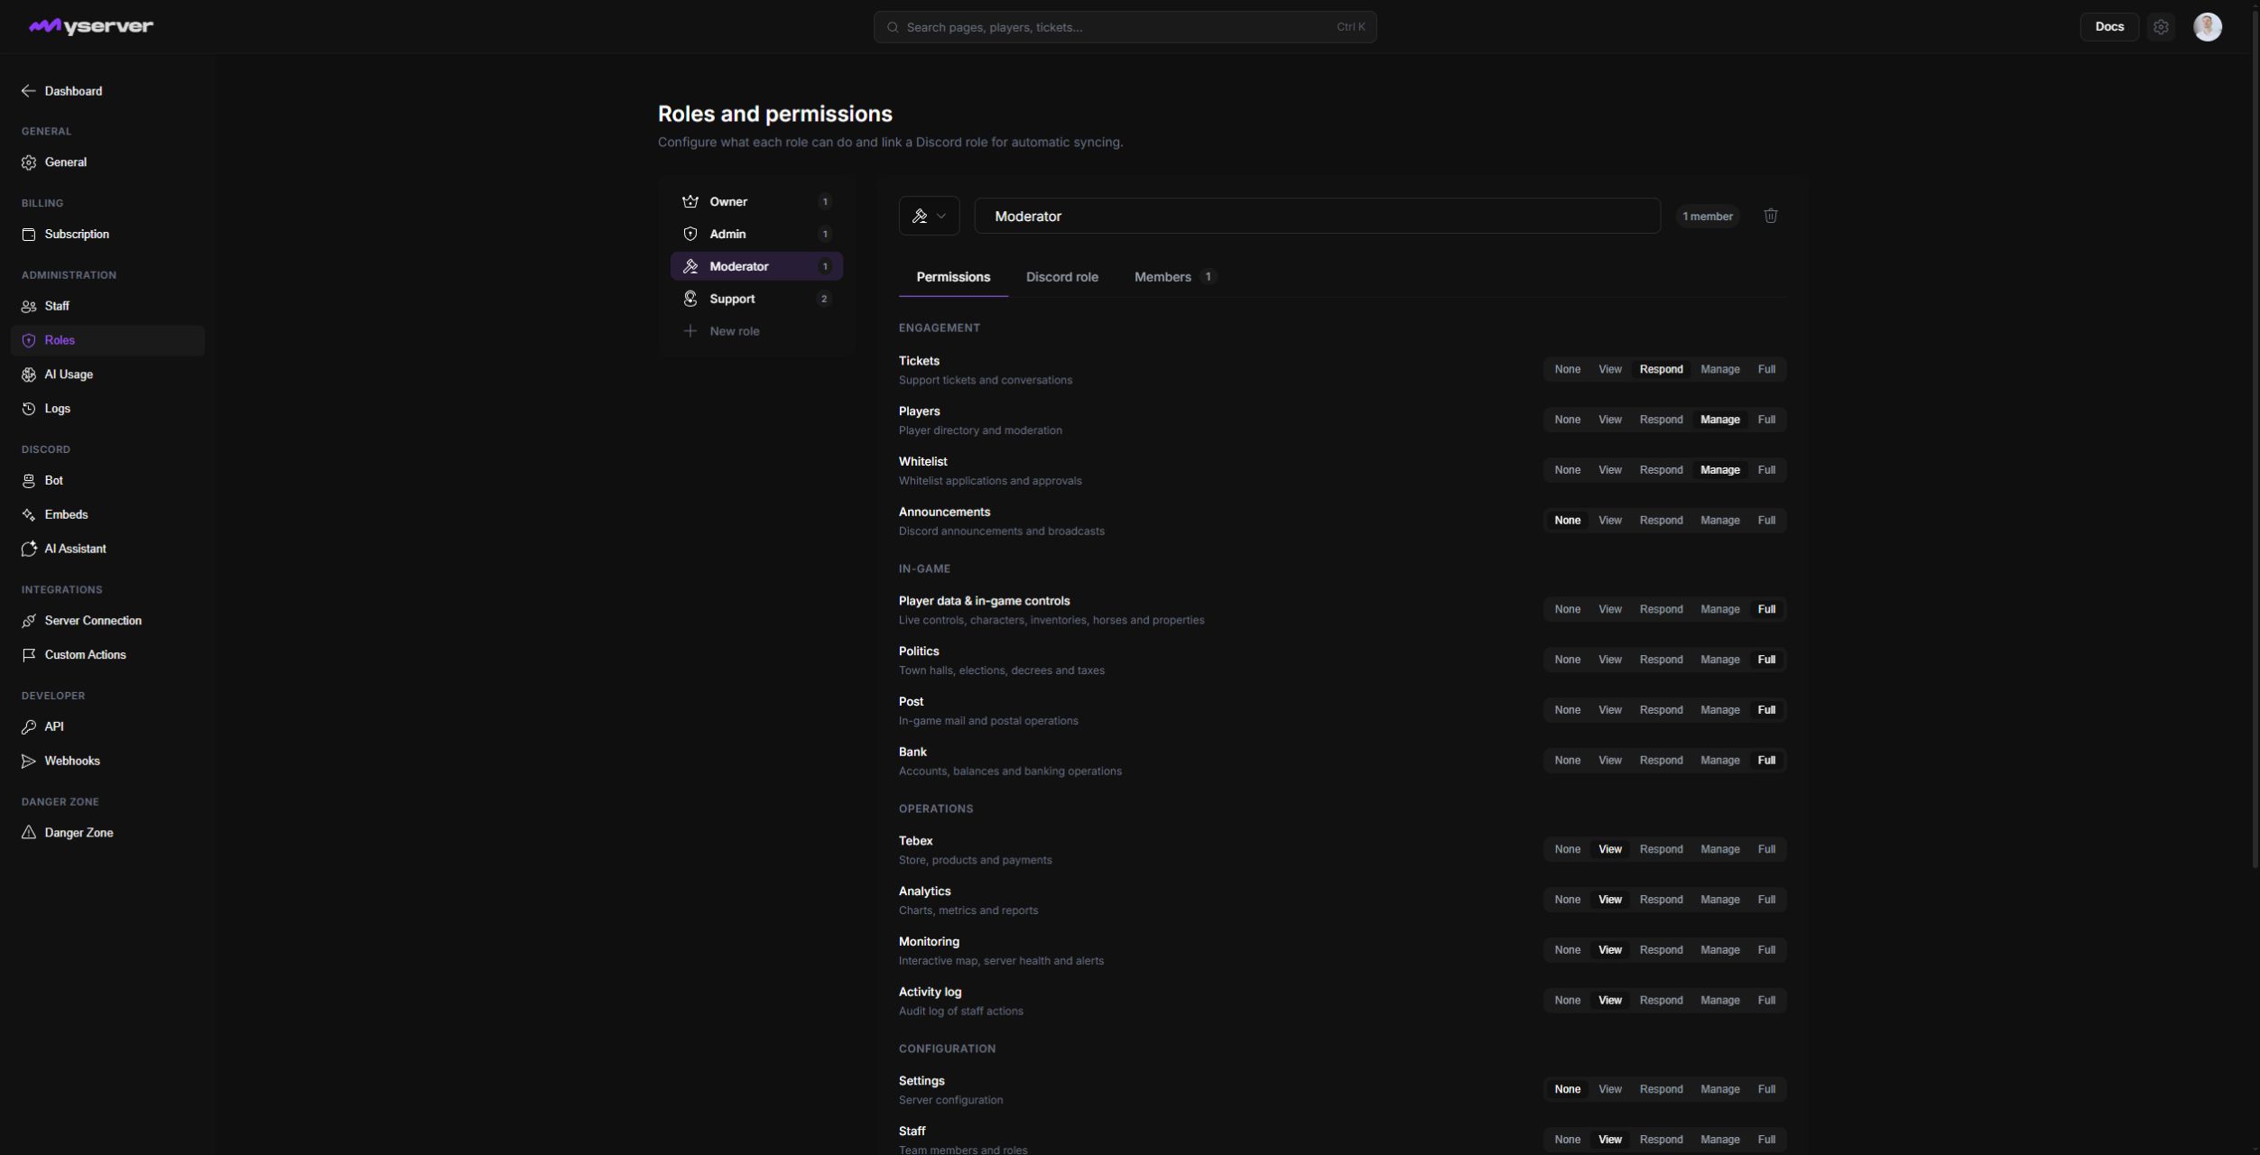This screenshot has height=1155, width=2260.
Task: Open the user avatar menu
Action: coord(2208,27)
